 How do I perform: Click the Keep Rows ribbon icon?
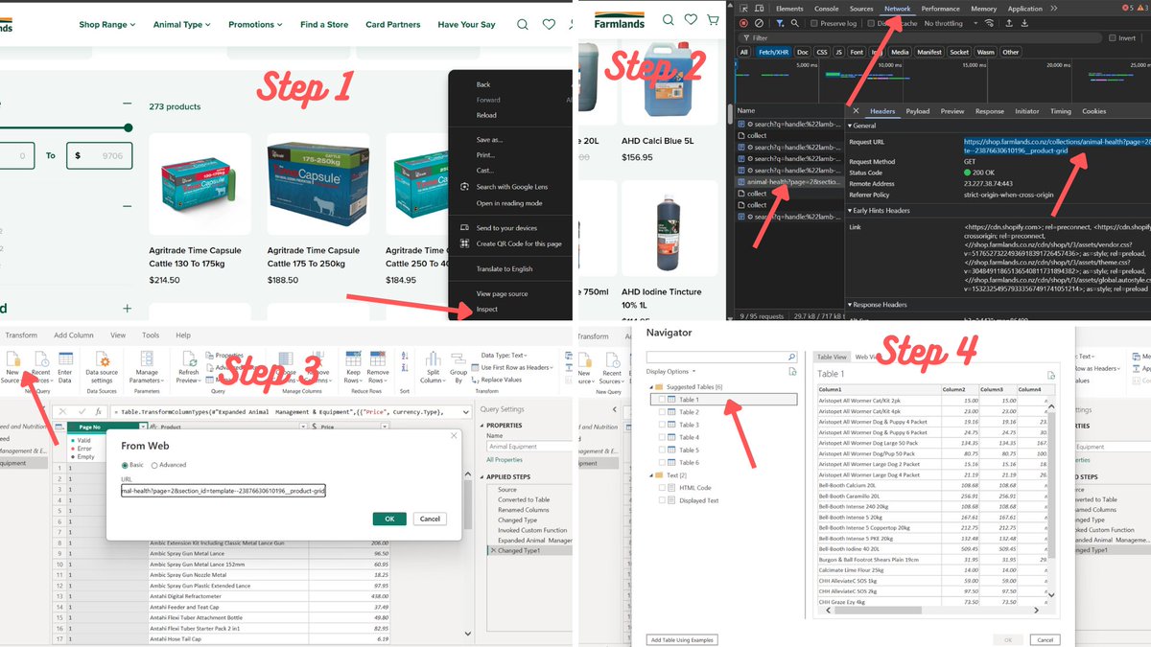click(353, 358)
